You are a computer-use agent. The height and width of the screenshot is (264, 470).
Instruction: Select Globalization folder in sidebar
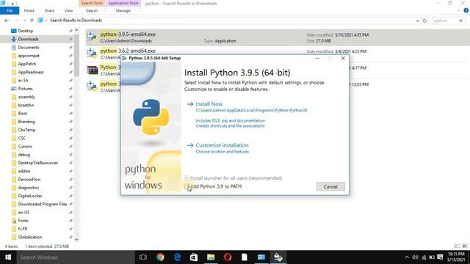point(29,237)
